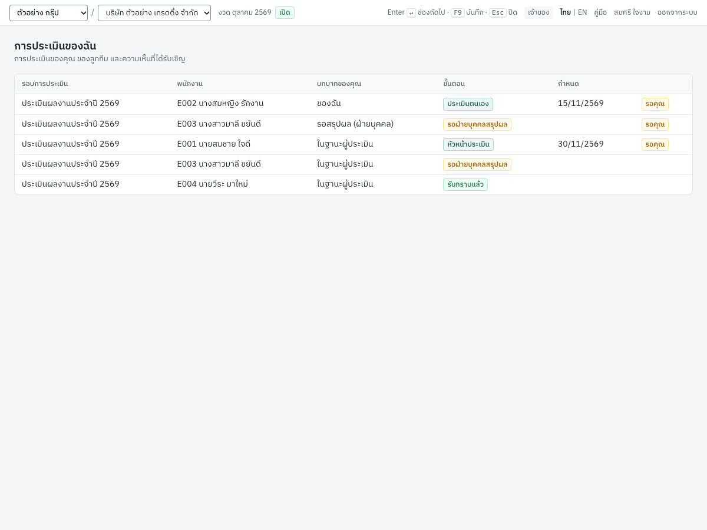The height and width of the screenshot is (530, 707).
Task: Open the "คู่มือ" manual link
Action: 600,12
